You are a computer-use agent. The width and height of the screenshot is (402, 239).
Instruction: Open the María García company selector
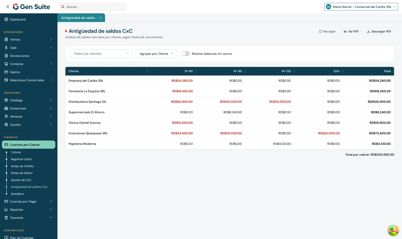click(361, 7)
